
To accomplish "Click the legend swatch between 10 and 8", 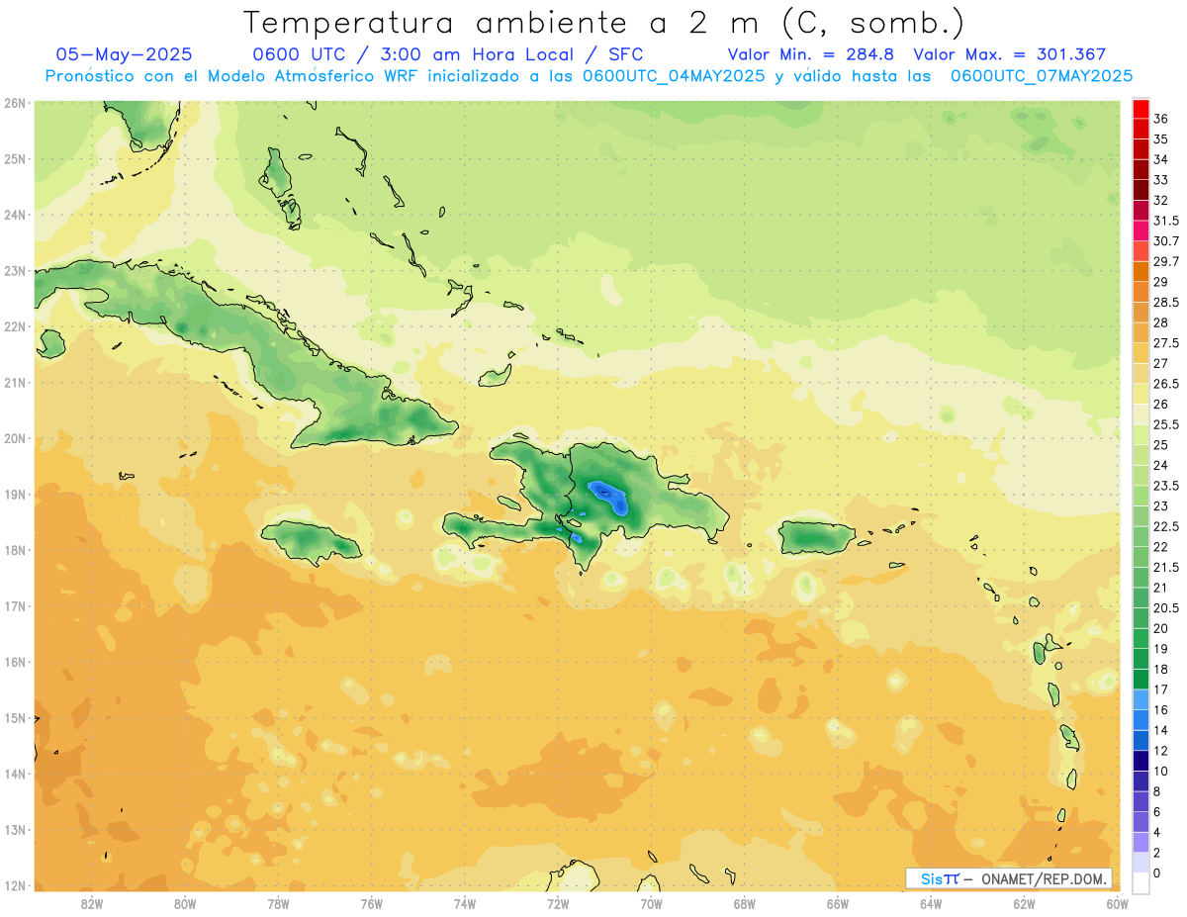I will click(1140, 780).
